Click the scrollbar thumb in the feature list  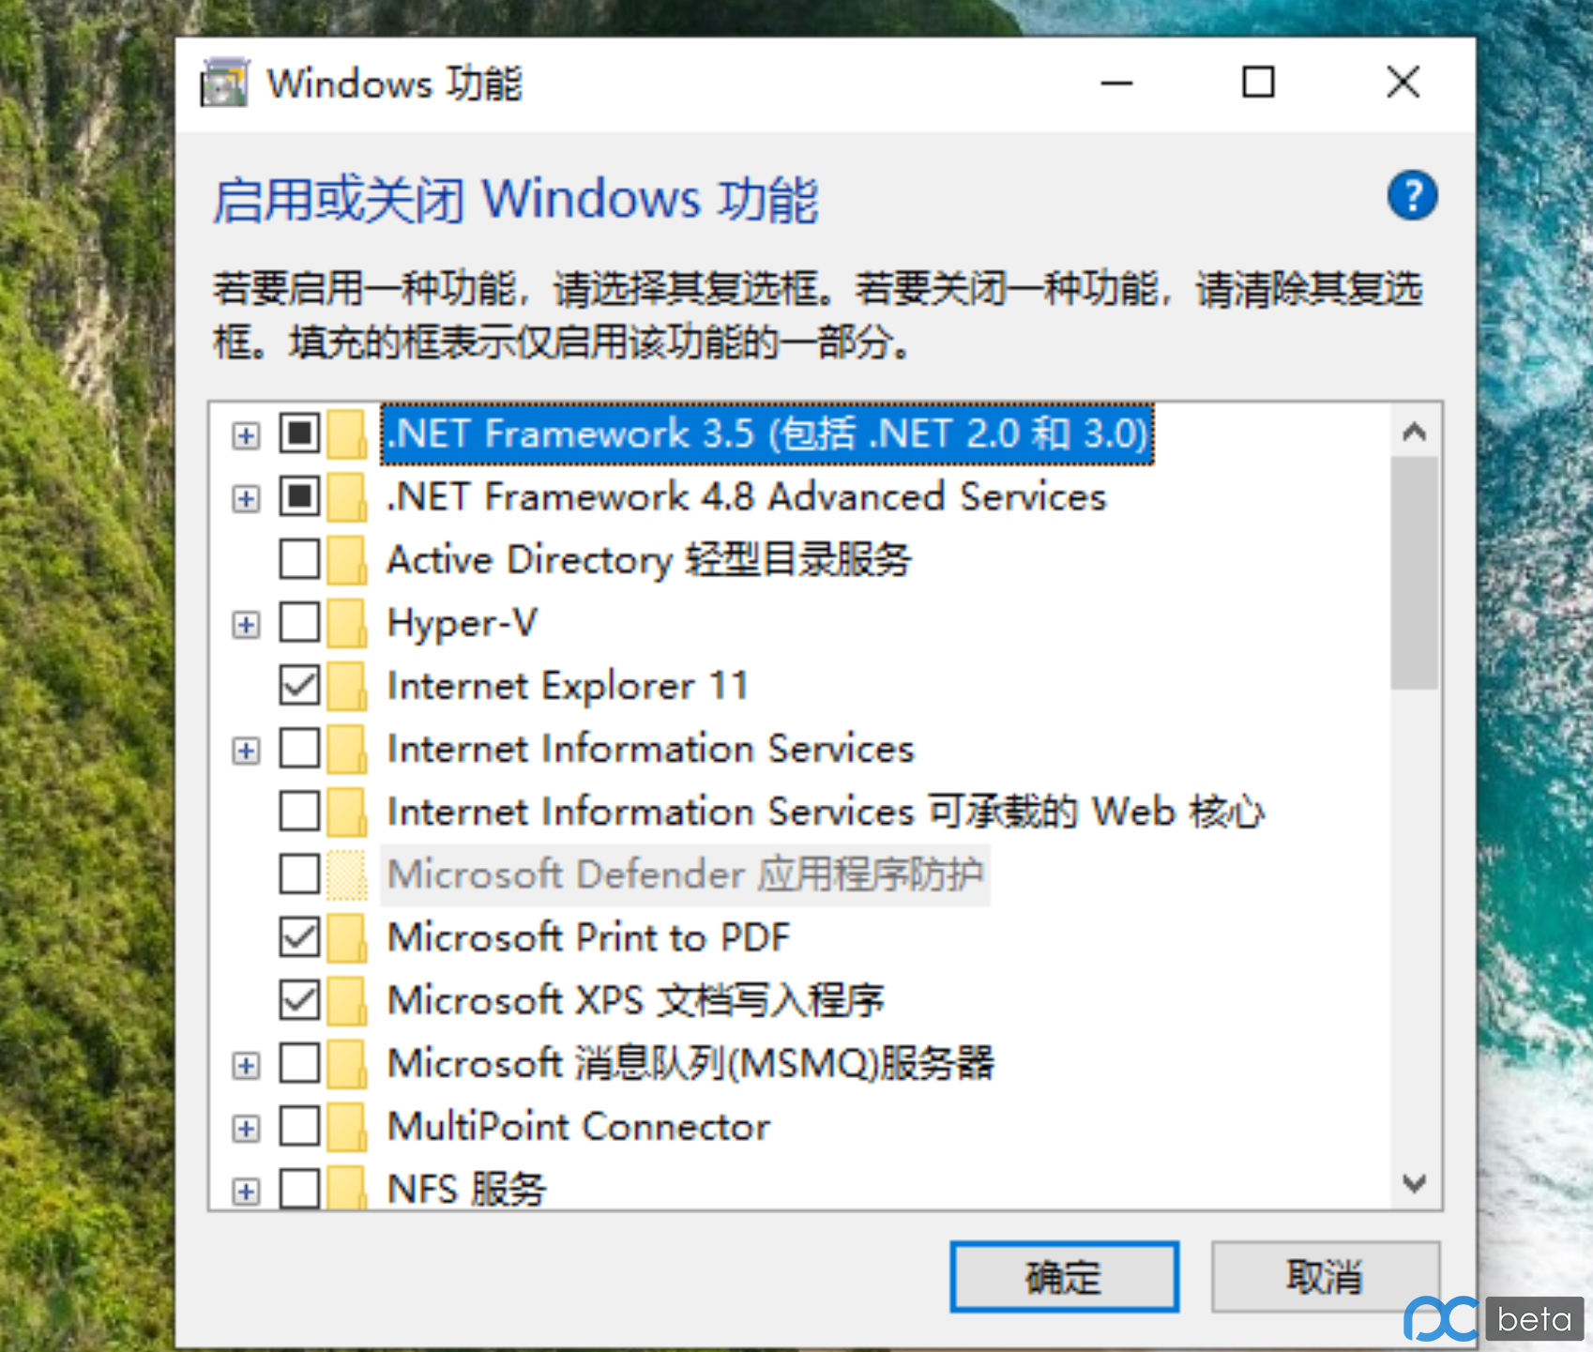point(1414,573)
